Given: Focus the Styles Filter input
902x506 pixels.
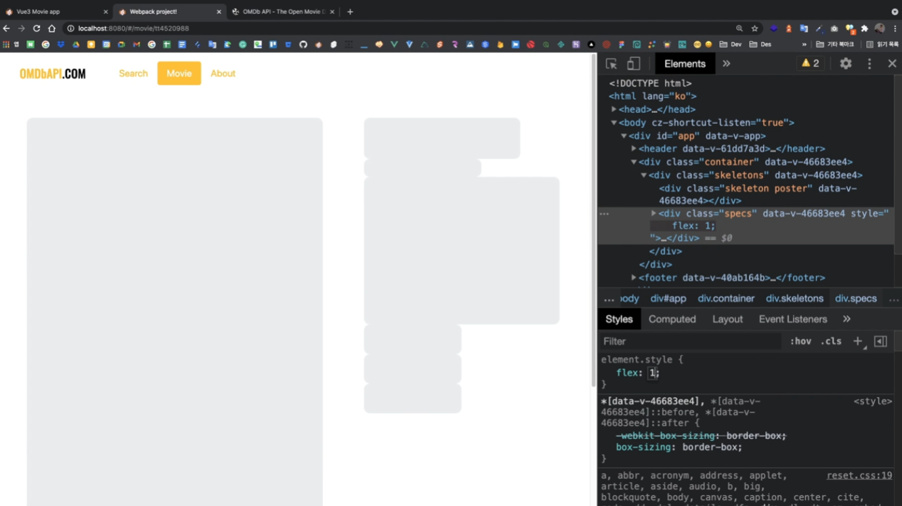Looking at the screenshot, I should click(689, 342).
